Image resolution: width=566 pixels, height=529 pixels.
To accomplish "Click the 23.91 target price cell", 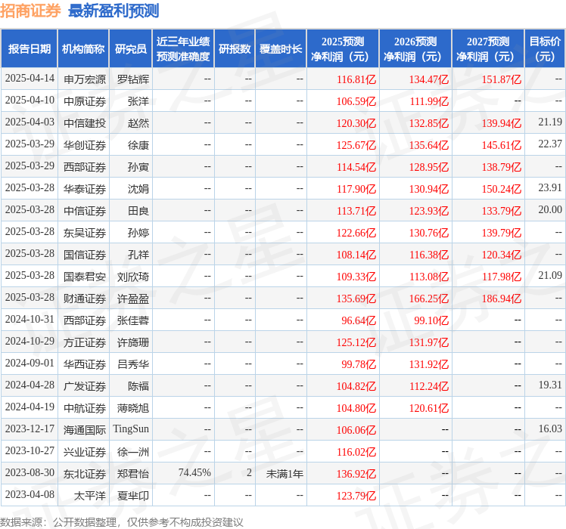I will 550,188.
